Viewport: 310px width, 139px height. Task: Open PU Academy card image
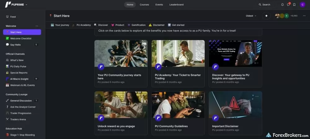tap(178, 53)
